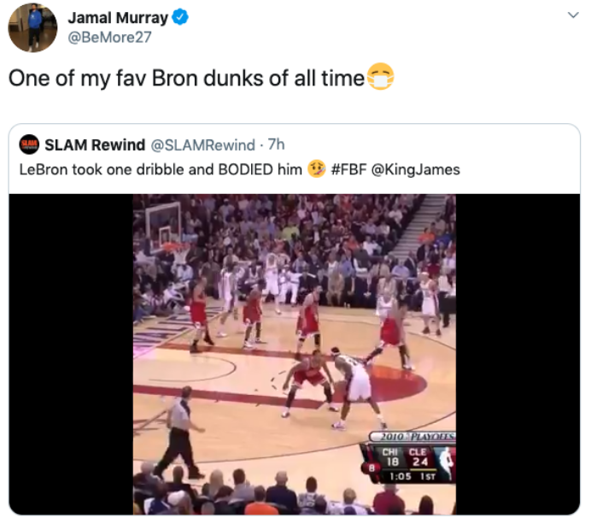Click the left black bar of video
This screenshot has height=524, width=591.
(71, 354)
